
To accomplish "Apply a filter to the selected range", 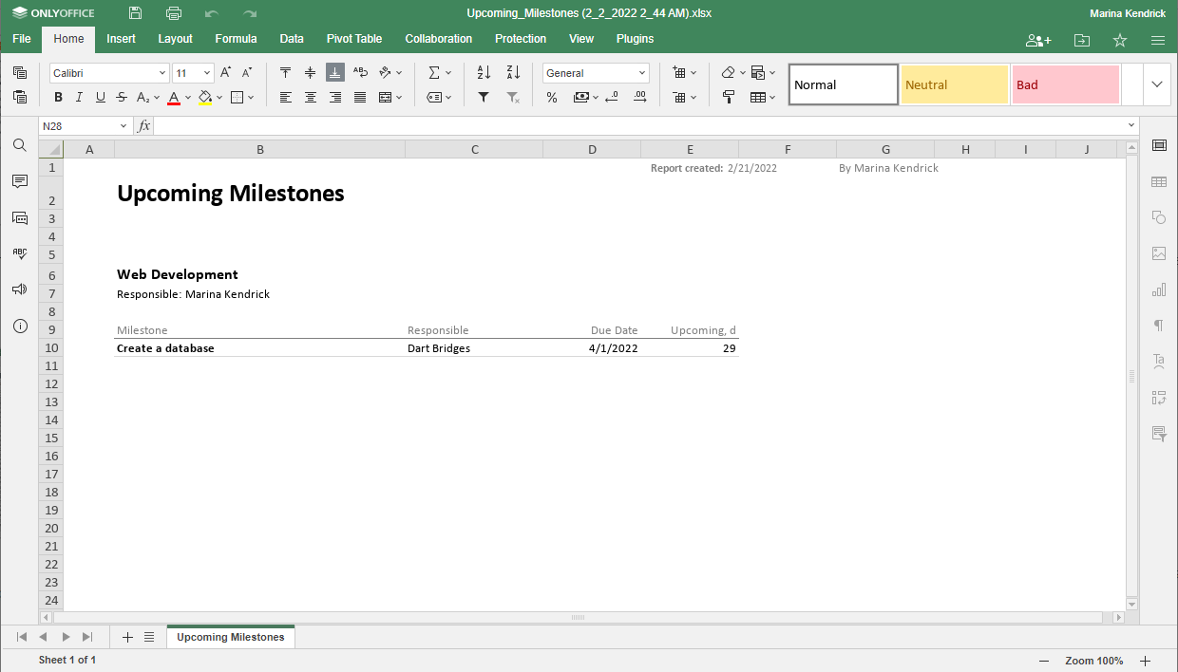I will (484, 97).
